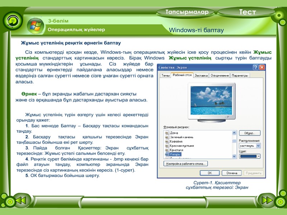Select highlighted Лазурь wallpaper entry
This screenshot has height=215, width=287.
(175, 154)
